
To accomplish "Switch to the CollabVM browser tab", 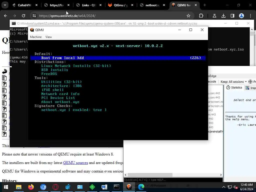I will pyautogui.click(x=24, y=5).
